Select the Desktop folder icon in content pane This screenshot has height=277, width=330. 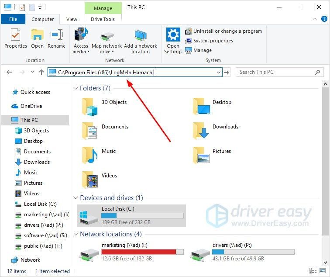201,106
